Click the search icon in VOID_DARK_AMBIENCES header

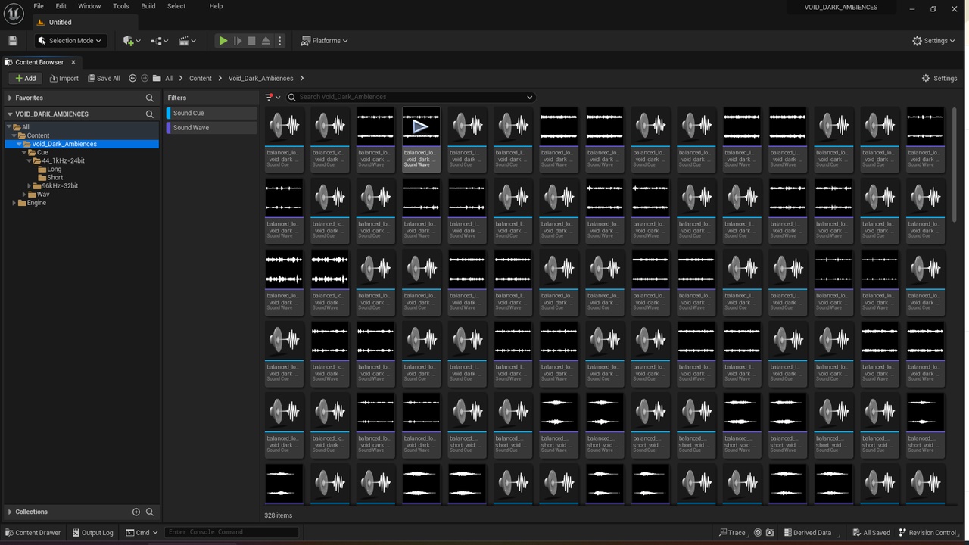pos(150,114)
